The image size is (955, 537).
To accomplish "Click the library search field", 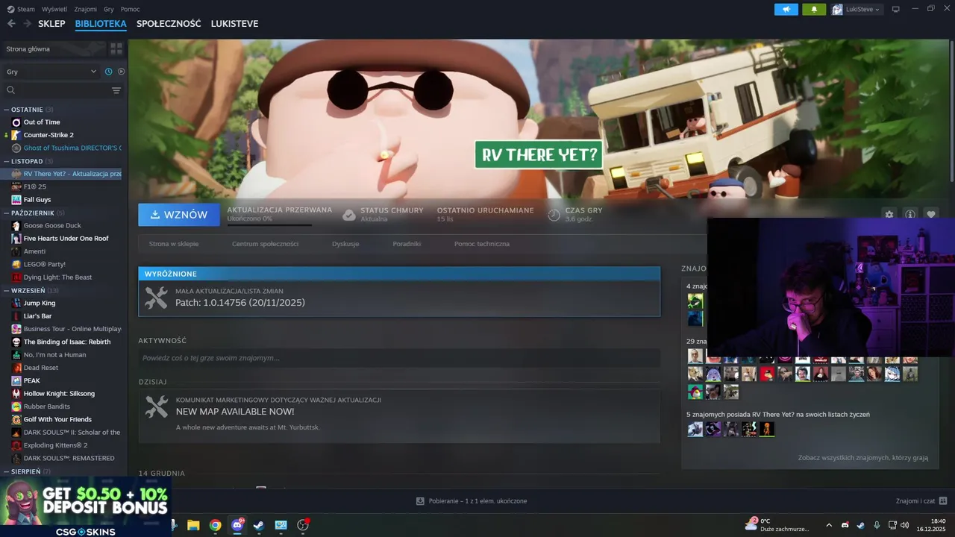I will tap(58, 90).
